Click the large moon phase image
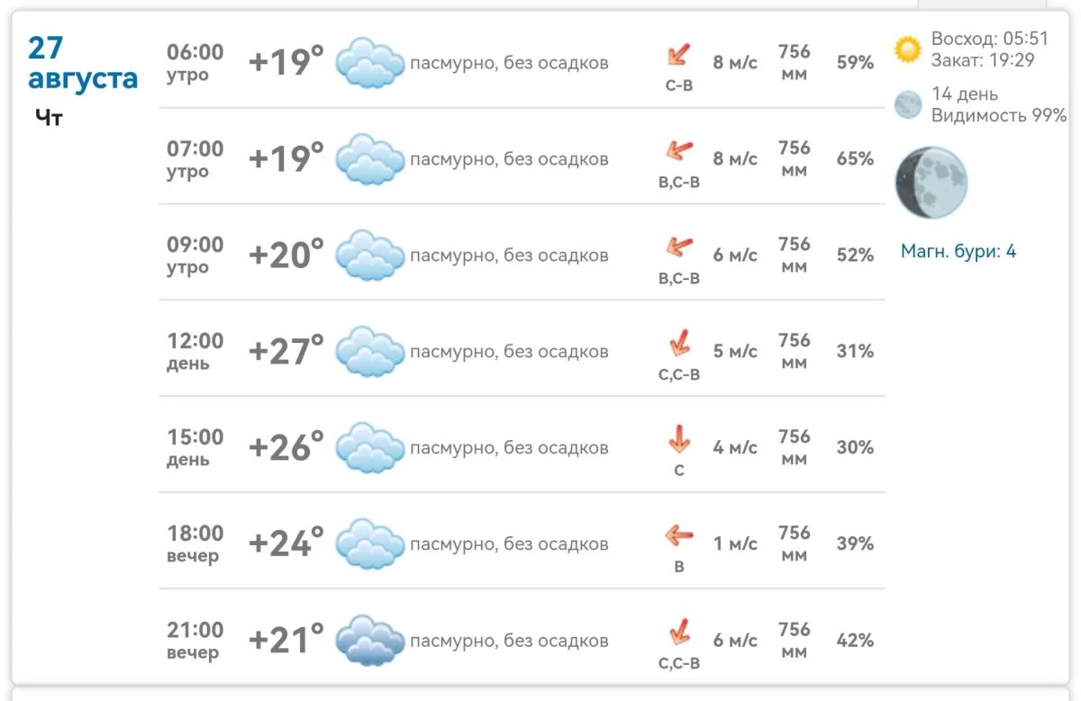The height and width of the screenshot is (701, 1081). pyautogui.click(x=931, y=183)
